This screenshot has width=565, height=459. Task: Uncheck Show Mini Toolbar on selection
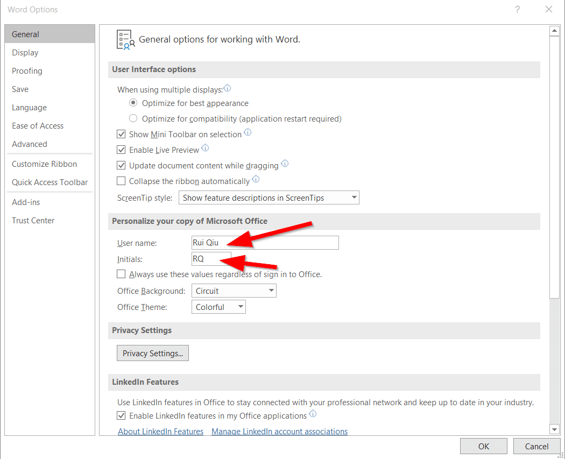[121, 135]
